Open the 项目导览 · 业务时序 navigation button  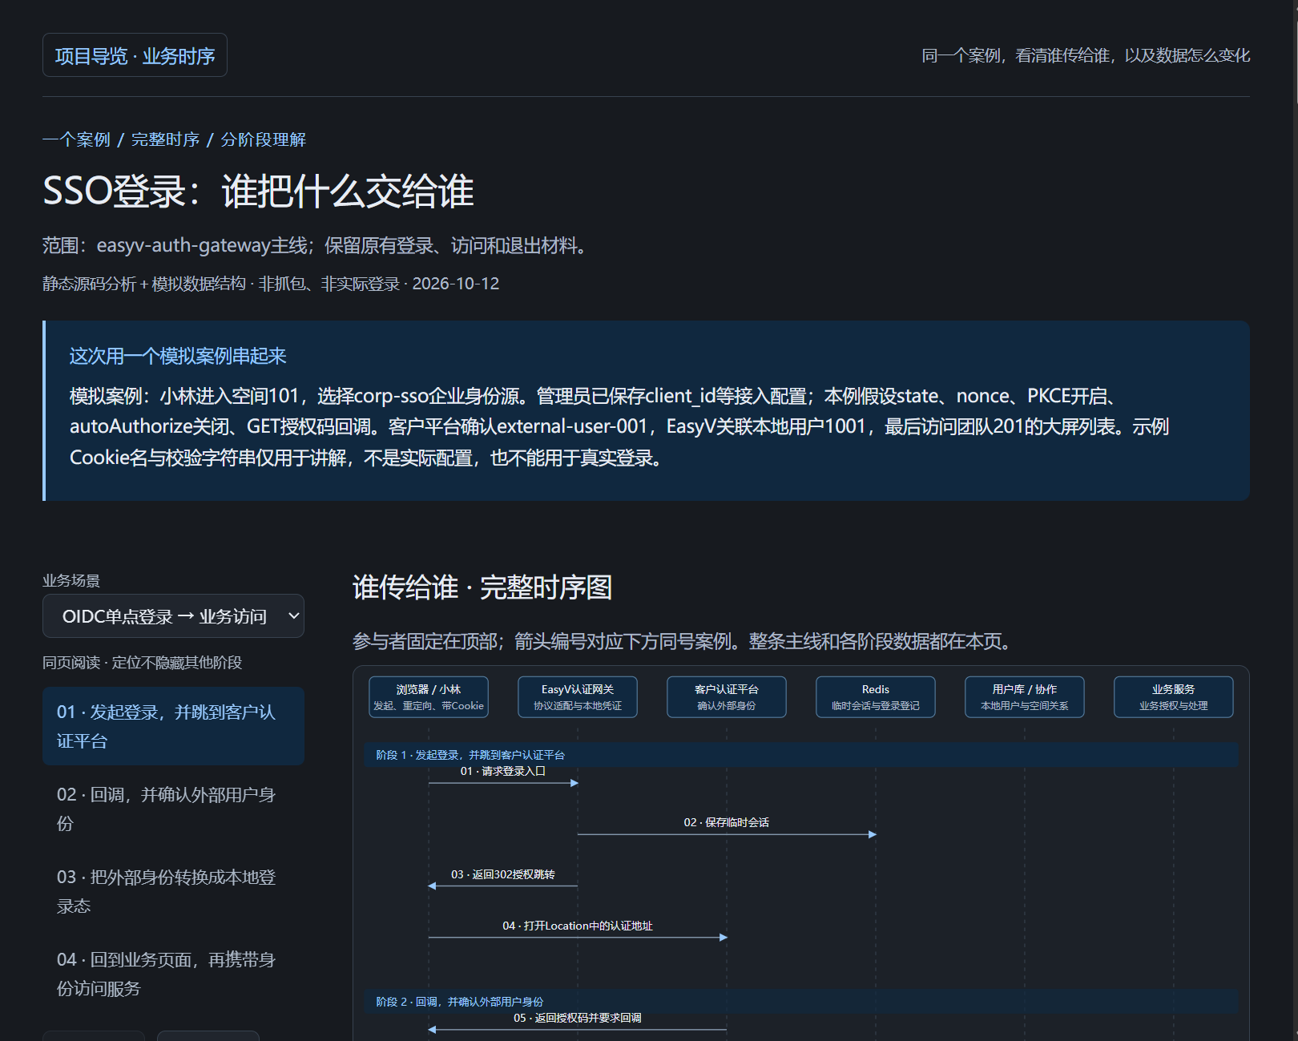[135, 55]
